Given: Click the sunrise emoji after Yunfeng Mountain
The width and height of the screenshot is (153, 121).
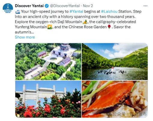Looking at the screenshot, I should (50, 27).
